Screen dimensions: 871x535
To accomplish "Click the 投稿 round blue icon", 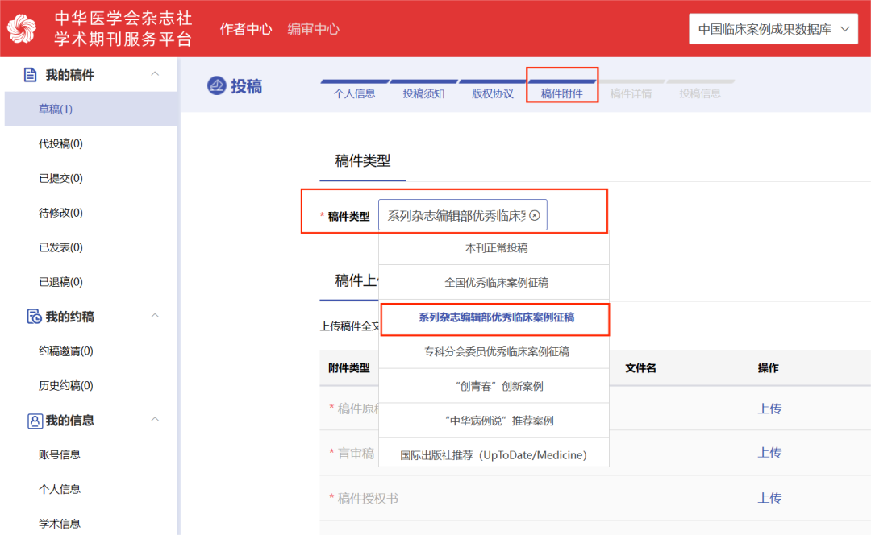I will pos(216,86).
